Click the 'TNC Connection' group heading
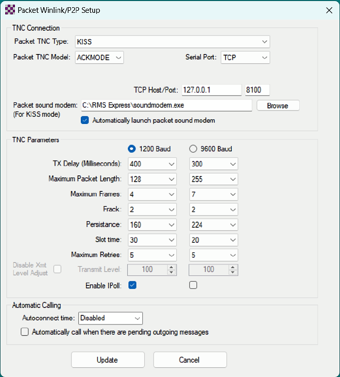Screen dimensions: 340x377 [x=36, y=28]
